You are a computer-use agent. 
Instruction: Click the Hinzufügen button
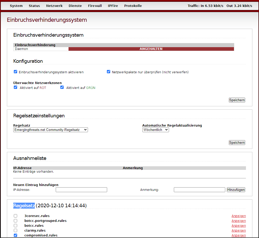pyautogui.click(x=236, y=190)
